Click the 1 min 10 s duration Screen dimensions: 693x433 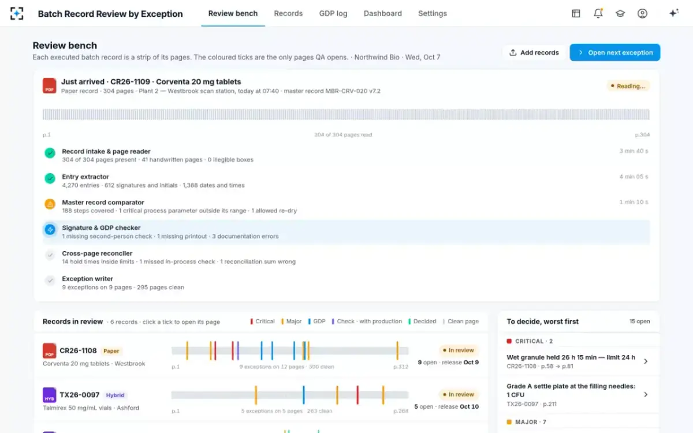(x=634, y=202)
